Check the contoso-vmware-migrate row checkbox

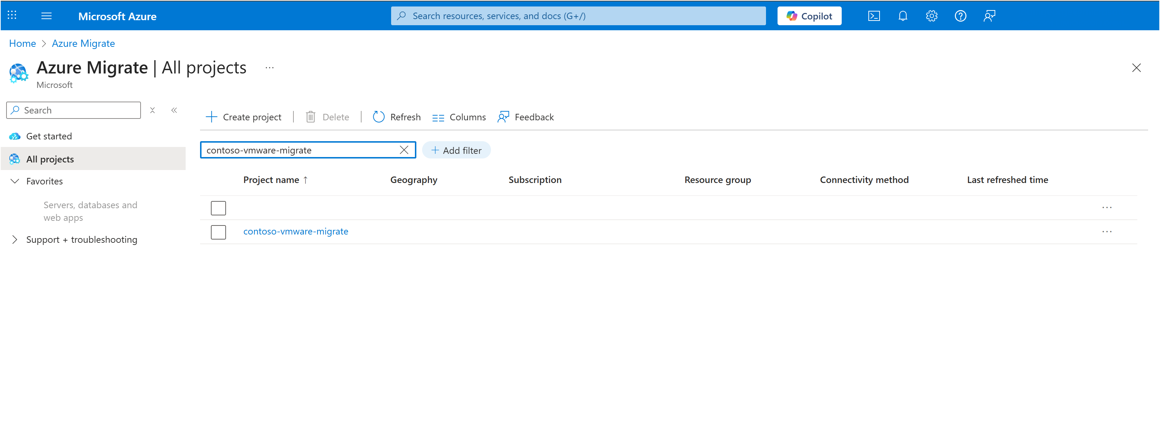218,232
